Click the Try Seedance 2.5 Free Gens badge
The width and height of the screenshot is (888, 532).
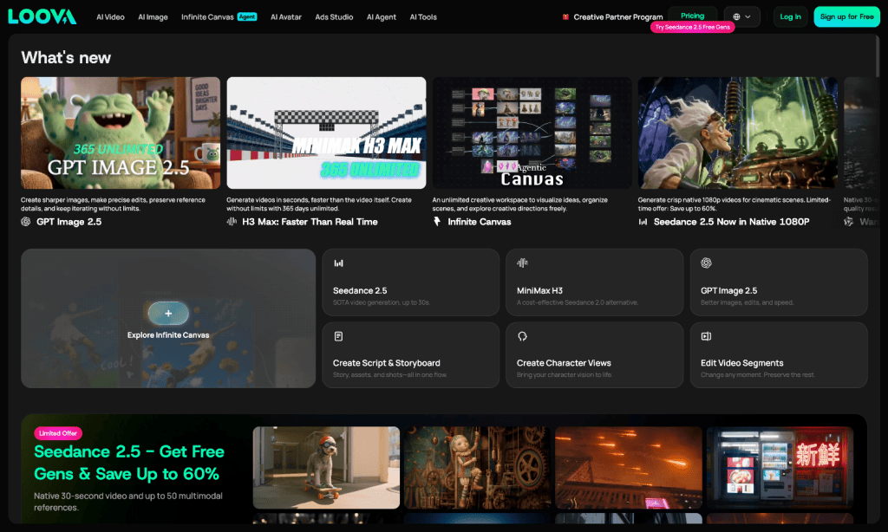693,27
